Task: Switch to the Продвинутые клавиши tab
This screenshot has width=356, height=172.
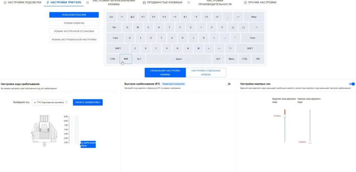Action: [163, 2]
